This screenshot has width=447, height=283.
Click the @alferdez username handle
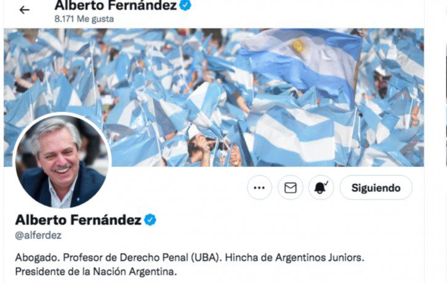38,235
